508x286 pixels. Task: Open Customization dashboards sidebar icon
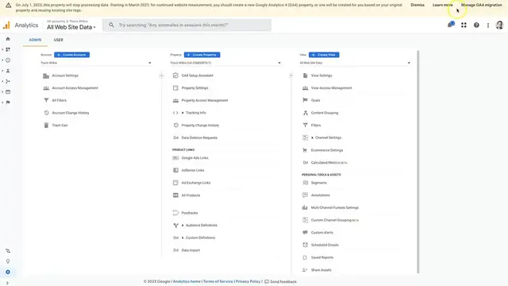pos(8,49)
